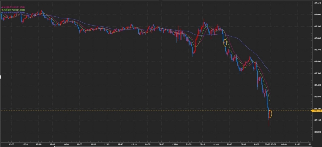The height and width of the screenshot is (147, 322).
Task: Click the 23:08 time axis label
Action: 229,144
